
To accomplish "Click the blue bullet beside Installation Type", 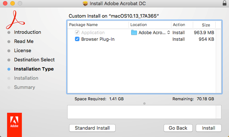I will [x=9, y=69].
